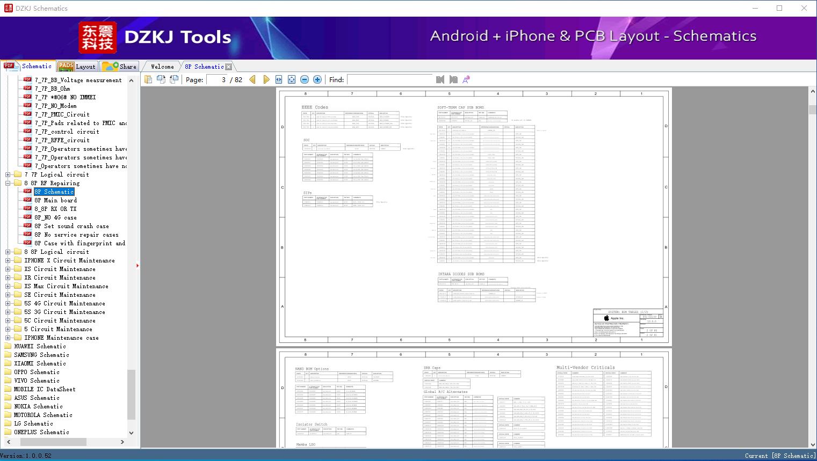Switch to the Layout panel tab
The height and width of the screenshot is (461, 817).
point(77,67)
